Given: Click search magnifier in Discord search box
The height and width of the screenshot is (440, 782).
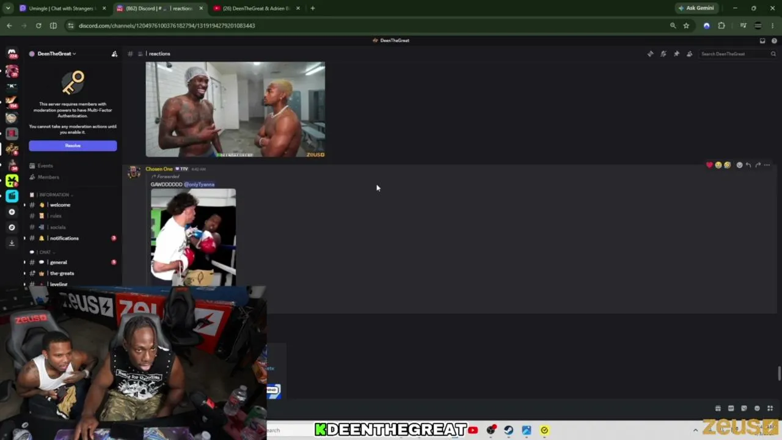Looking at the screenshot, I should (773, 54).
